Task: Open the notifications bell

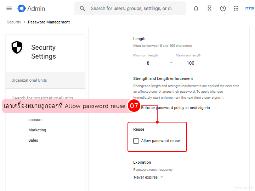Action: pos(196,9)
